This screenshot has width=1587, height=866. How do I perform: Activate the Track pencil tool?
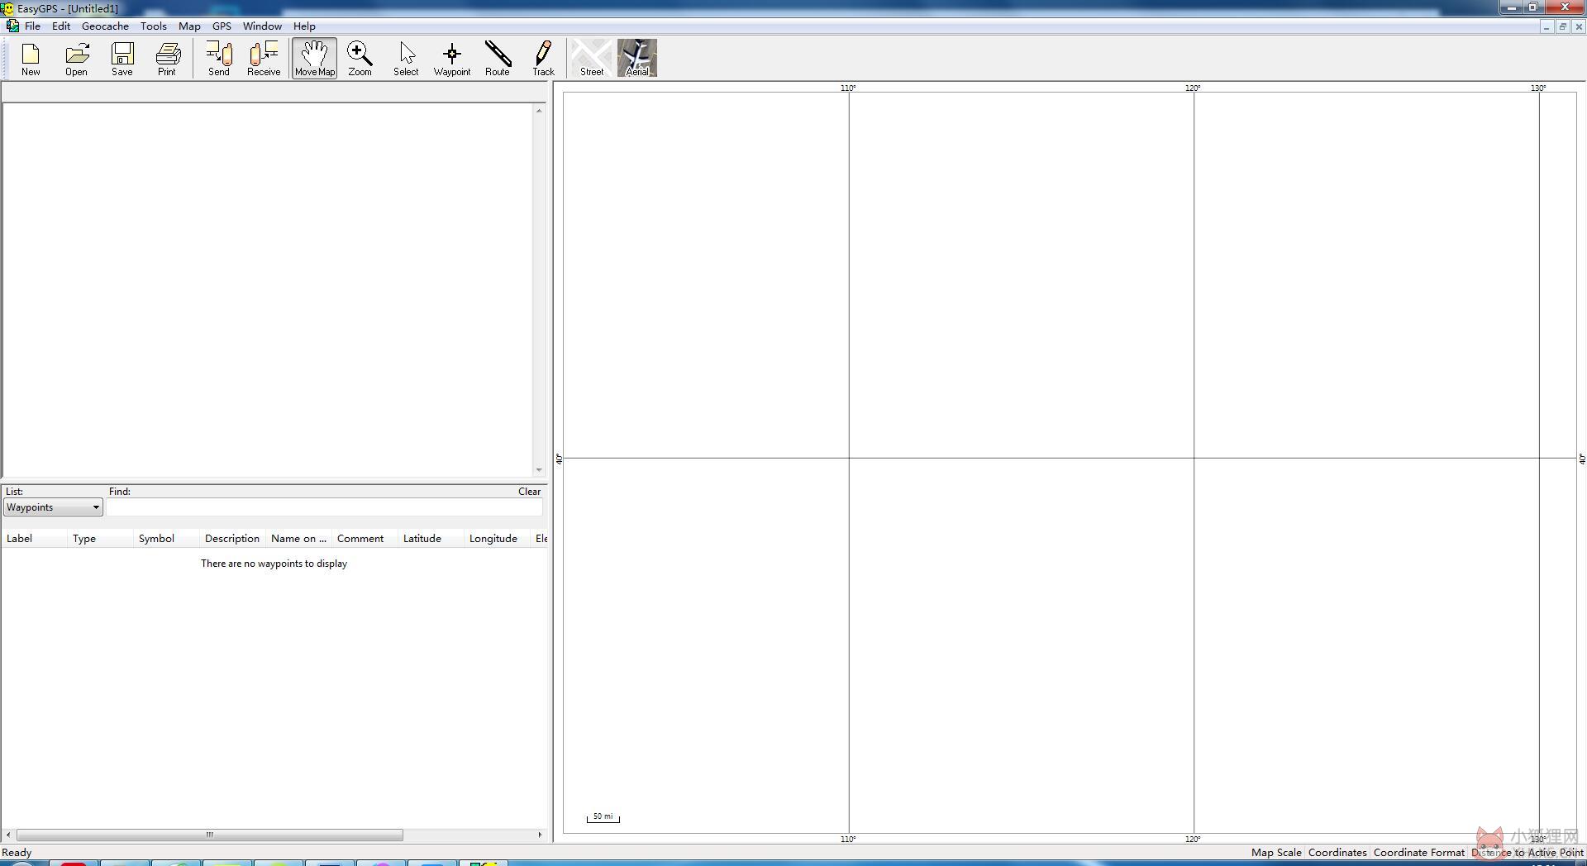[543, 58]
